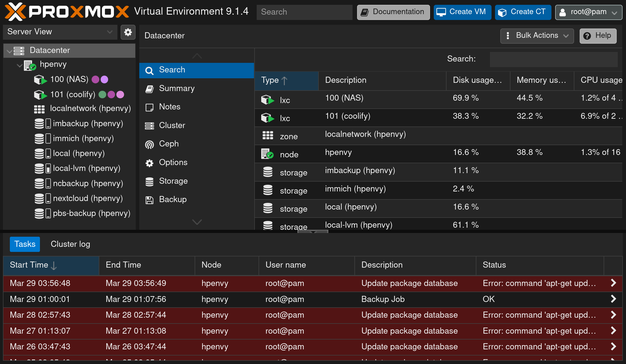This screenshot has height=364, width=626.
Task: Select the Search menu item
Action: click(x=197, y=70)
